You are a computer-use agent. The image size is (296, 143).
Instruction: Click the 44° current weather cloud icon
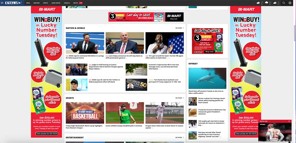[258, 3]
